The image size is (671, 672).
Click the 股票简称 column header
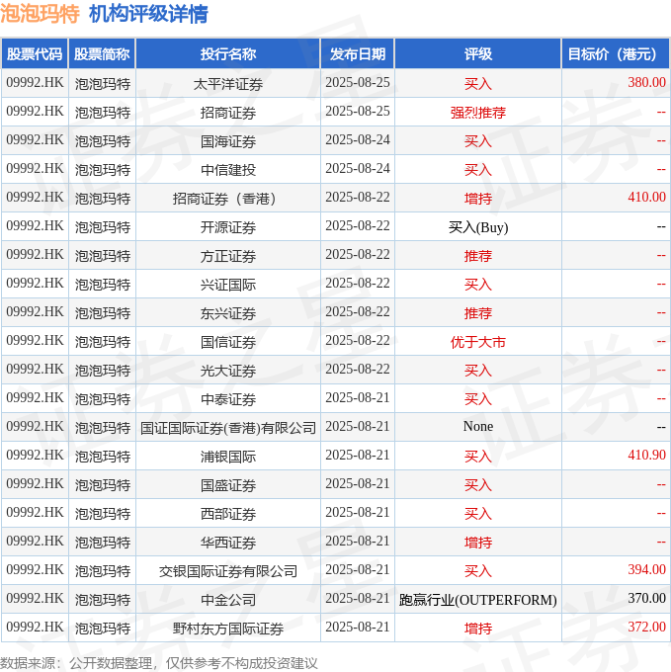pos(102,54)
